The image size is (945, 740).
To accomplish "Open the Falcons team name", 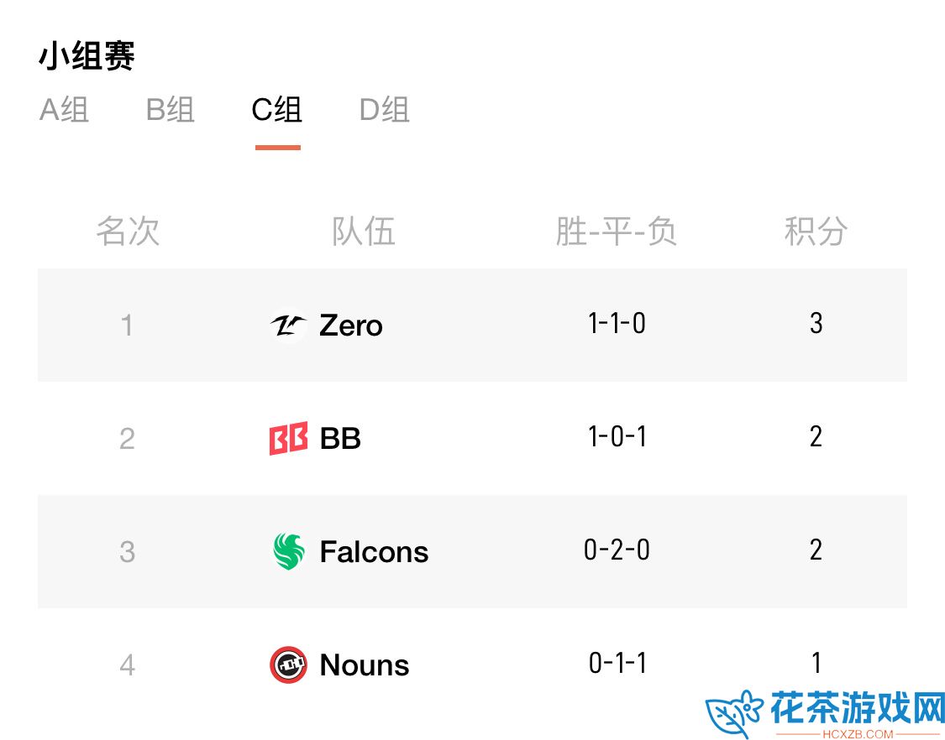I will pyautogui.click(x=374, y=551).
